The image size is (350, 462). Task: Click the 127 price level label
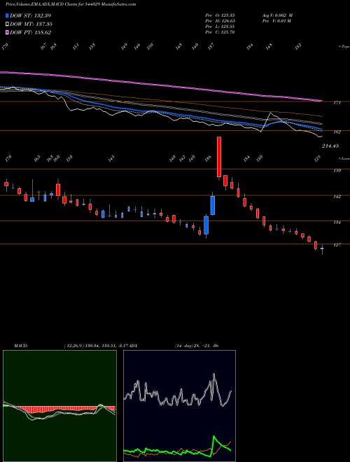point(337,245)
